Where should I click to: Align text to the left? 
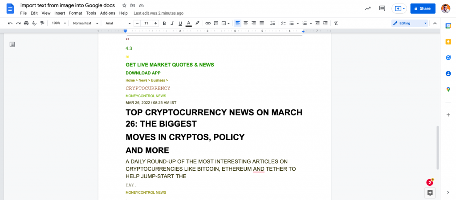click(238, 23)
